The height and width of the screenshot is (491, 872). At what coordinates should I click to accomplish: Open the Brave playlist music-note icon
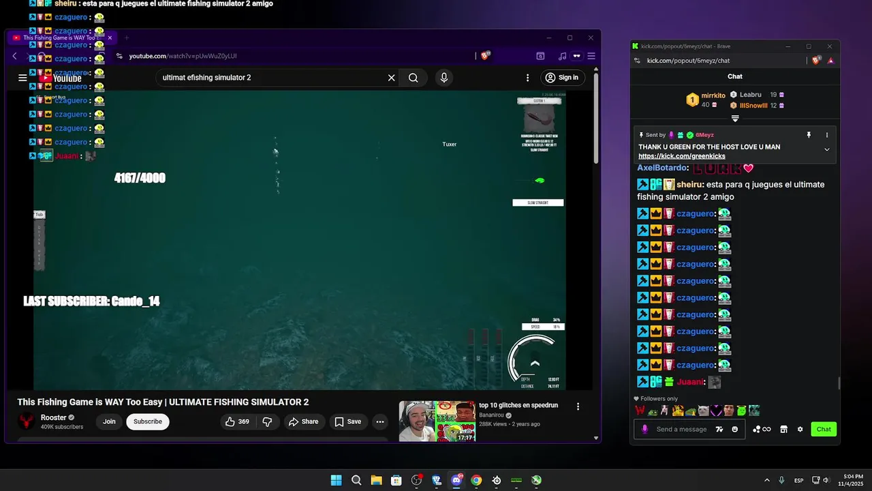(562, 56)
